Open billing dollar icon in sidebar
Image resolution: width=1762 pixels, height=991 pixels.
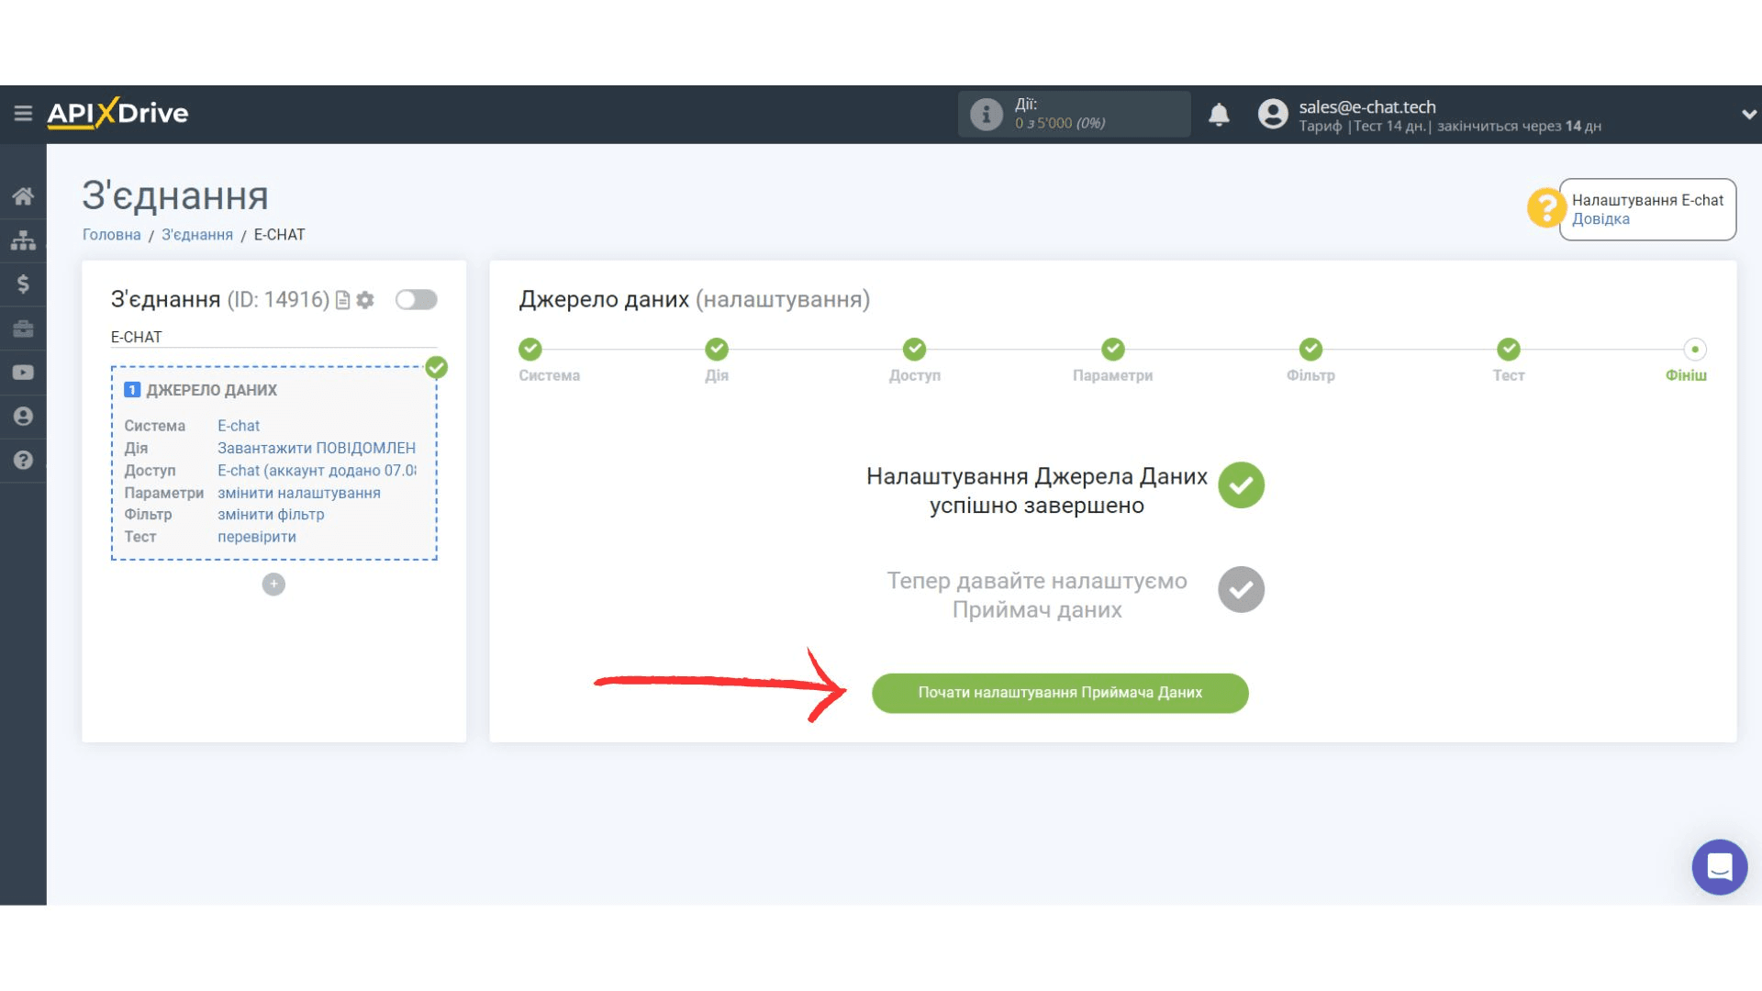(23, 284)
